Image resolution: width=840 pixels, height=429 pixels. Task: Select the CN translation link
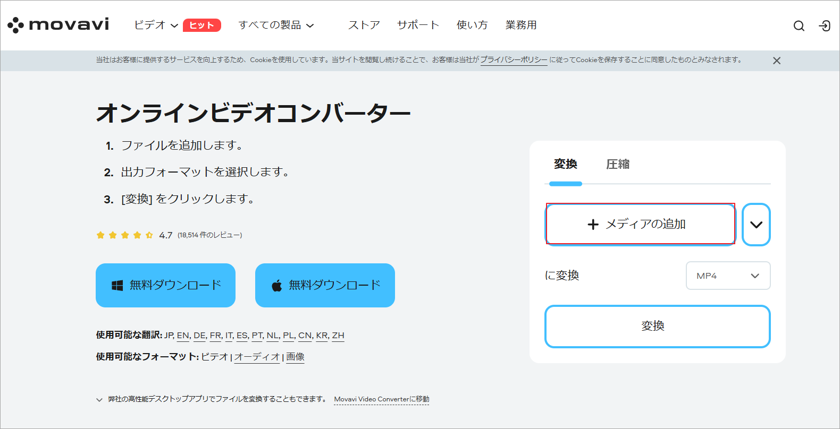[x=305, y=336]
